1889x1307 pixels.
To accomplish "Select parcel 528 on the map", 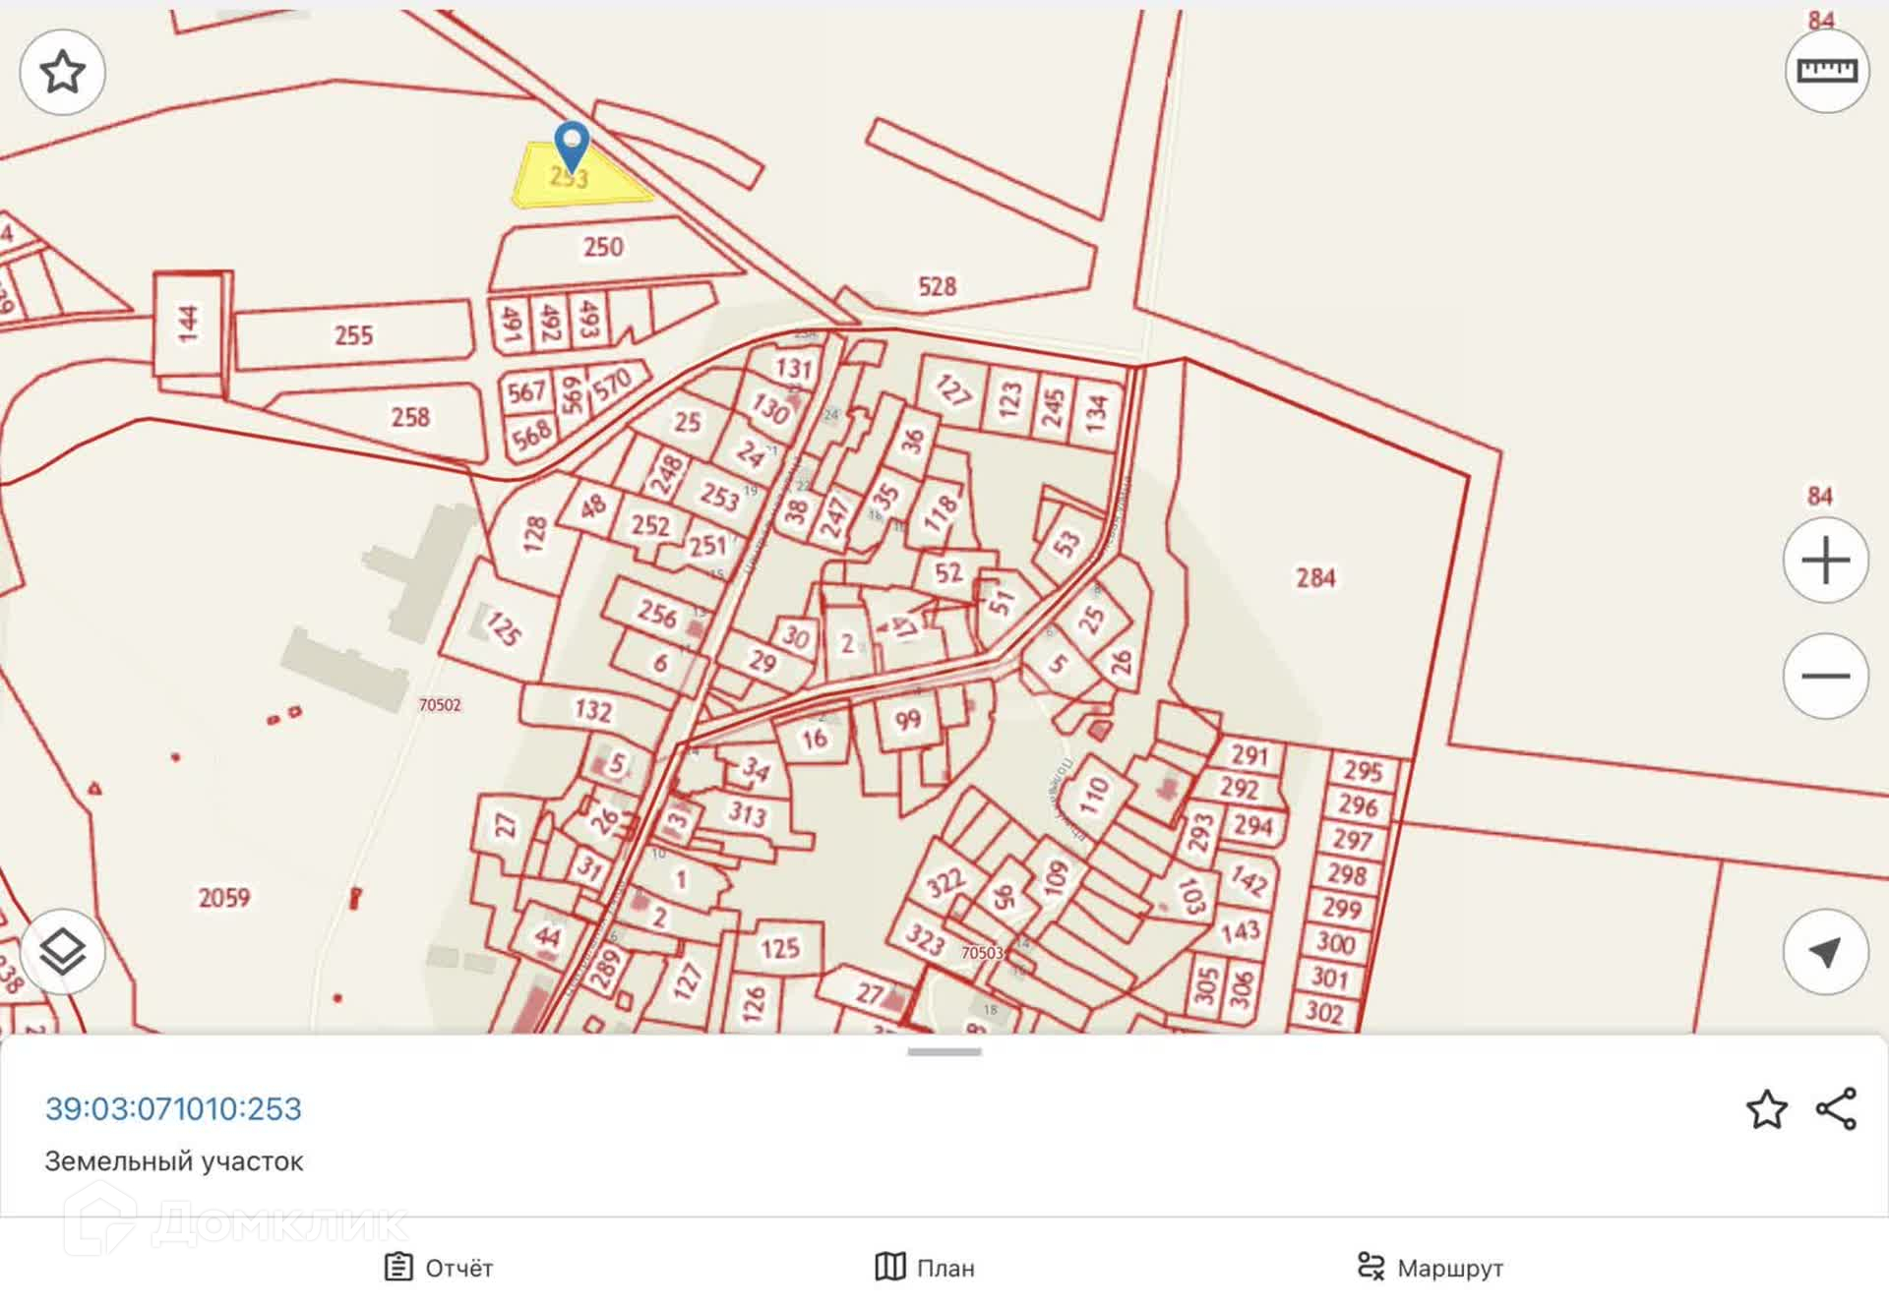I will pos(937,286).
